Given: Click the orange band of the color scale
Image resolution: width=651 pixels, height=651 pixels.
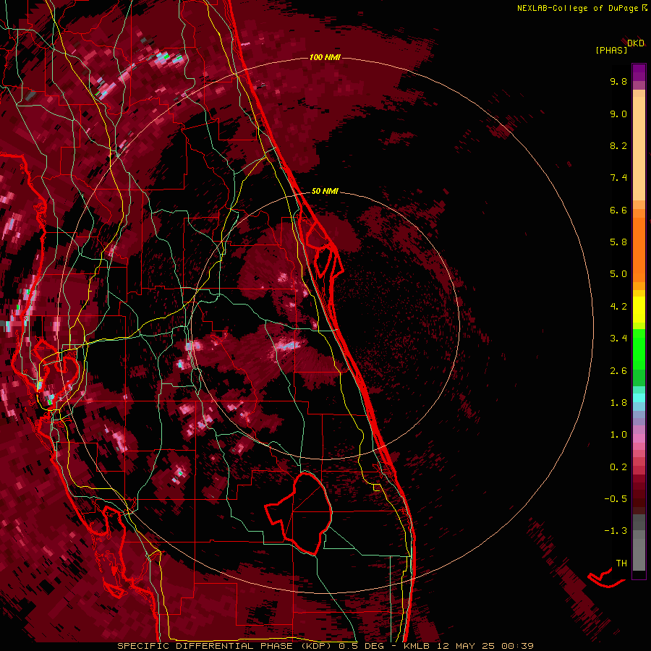Looking at the screenshot, I should pyautogui.click(x=639, y=250).
